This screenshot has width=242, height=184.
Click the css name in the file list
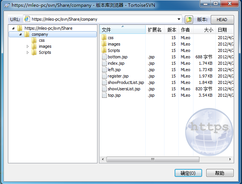[x=111, y=38]
